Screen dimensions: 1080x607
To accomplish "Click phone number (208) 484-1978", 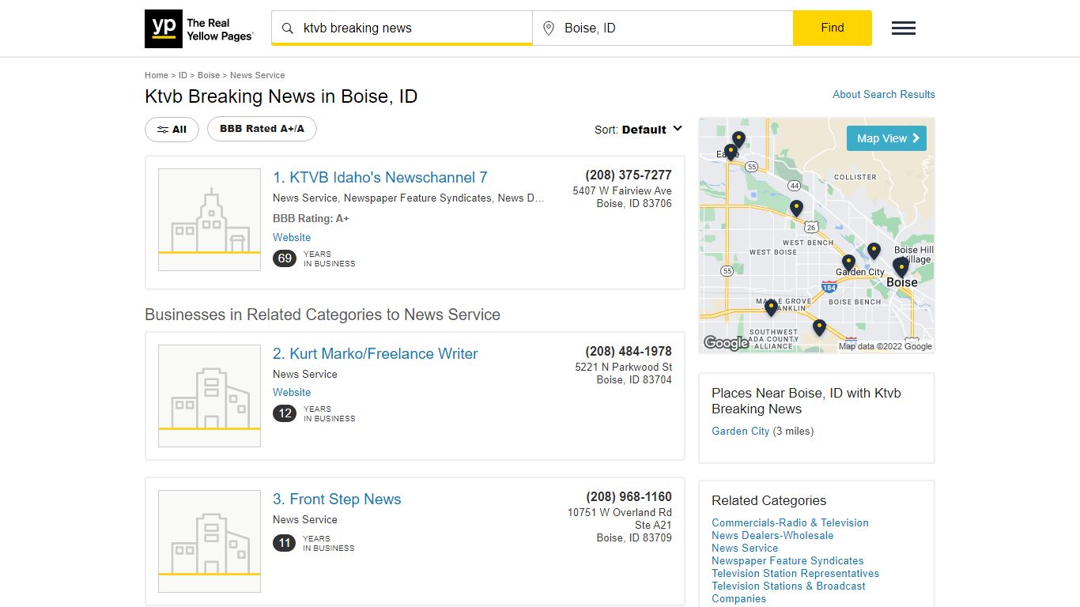I will pos(629,351).
